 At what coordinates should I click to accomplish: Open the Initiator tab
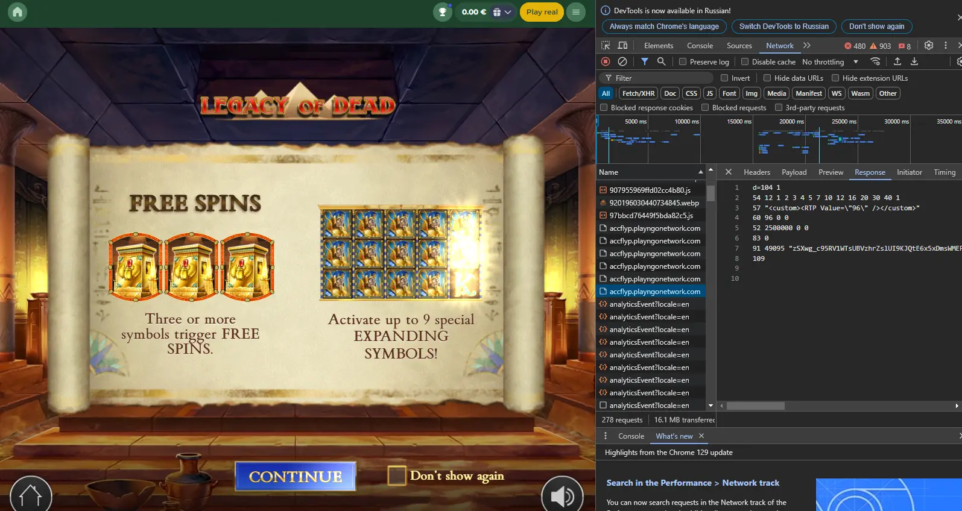click(x=910, y=172)
